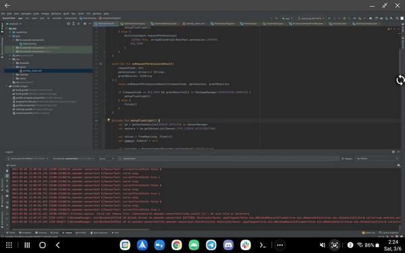Open App Inspection tool window

point(99,233)
